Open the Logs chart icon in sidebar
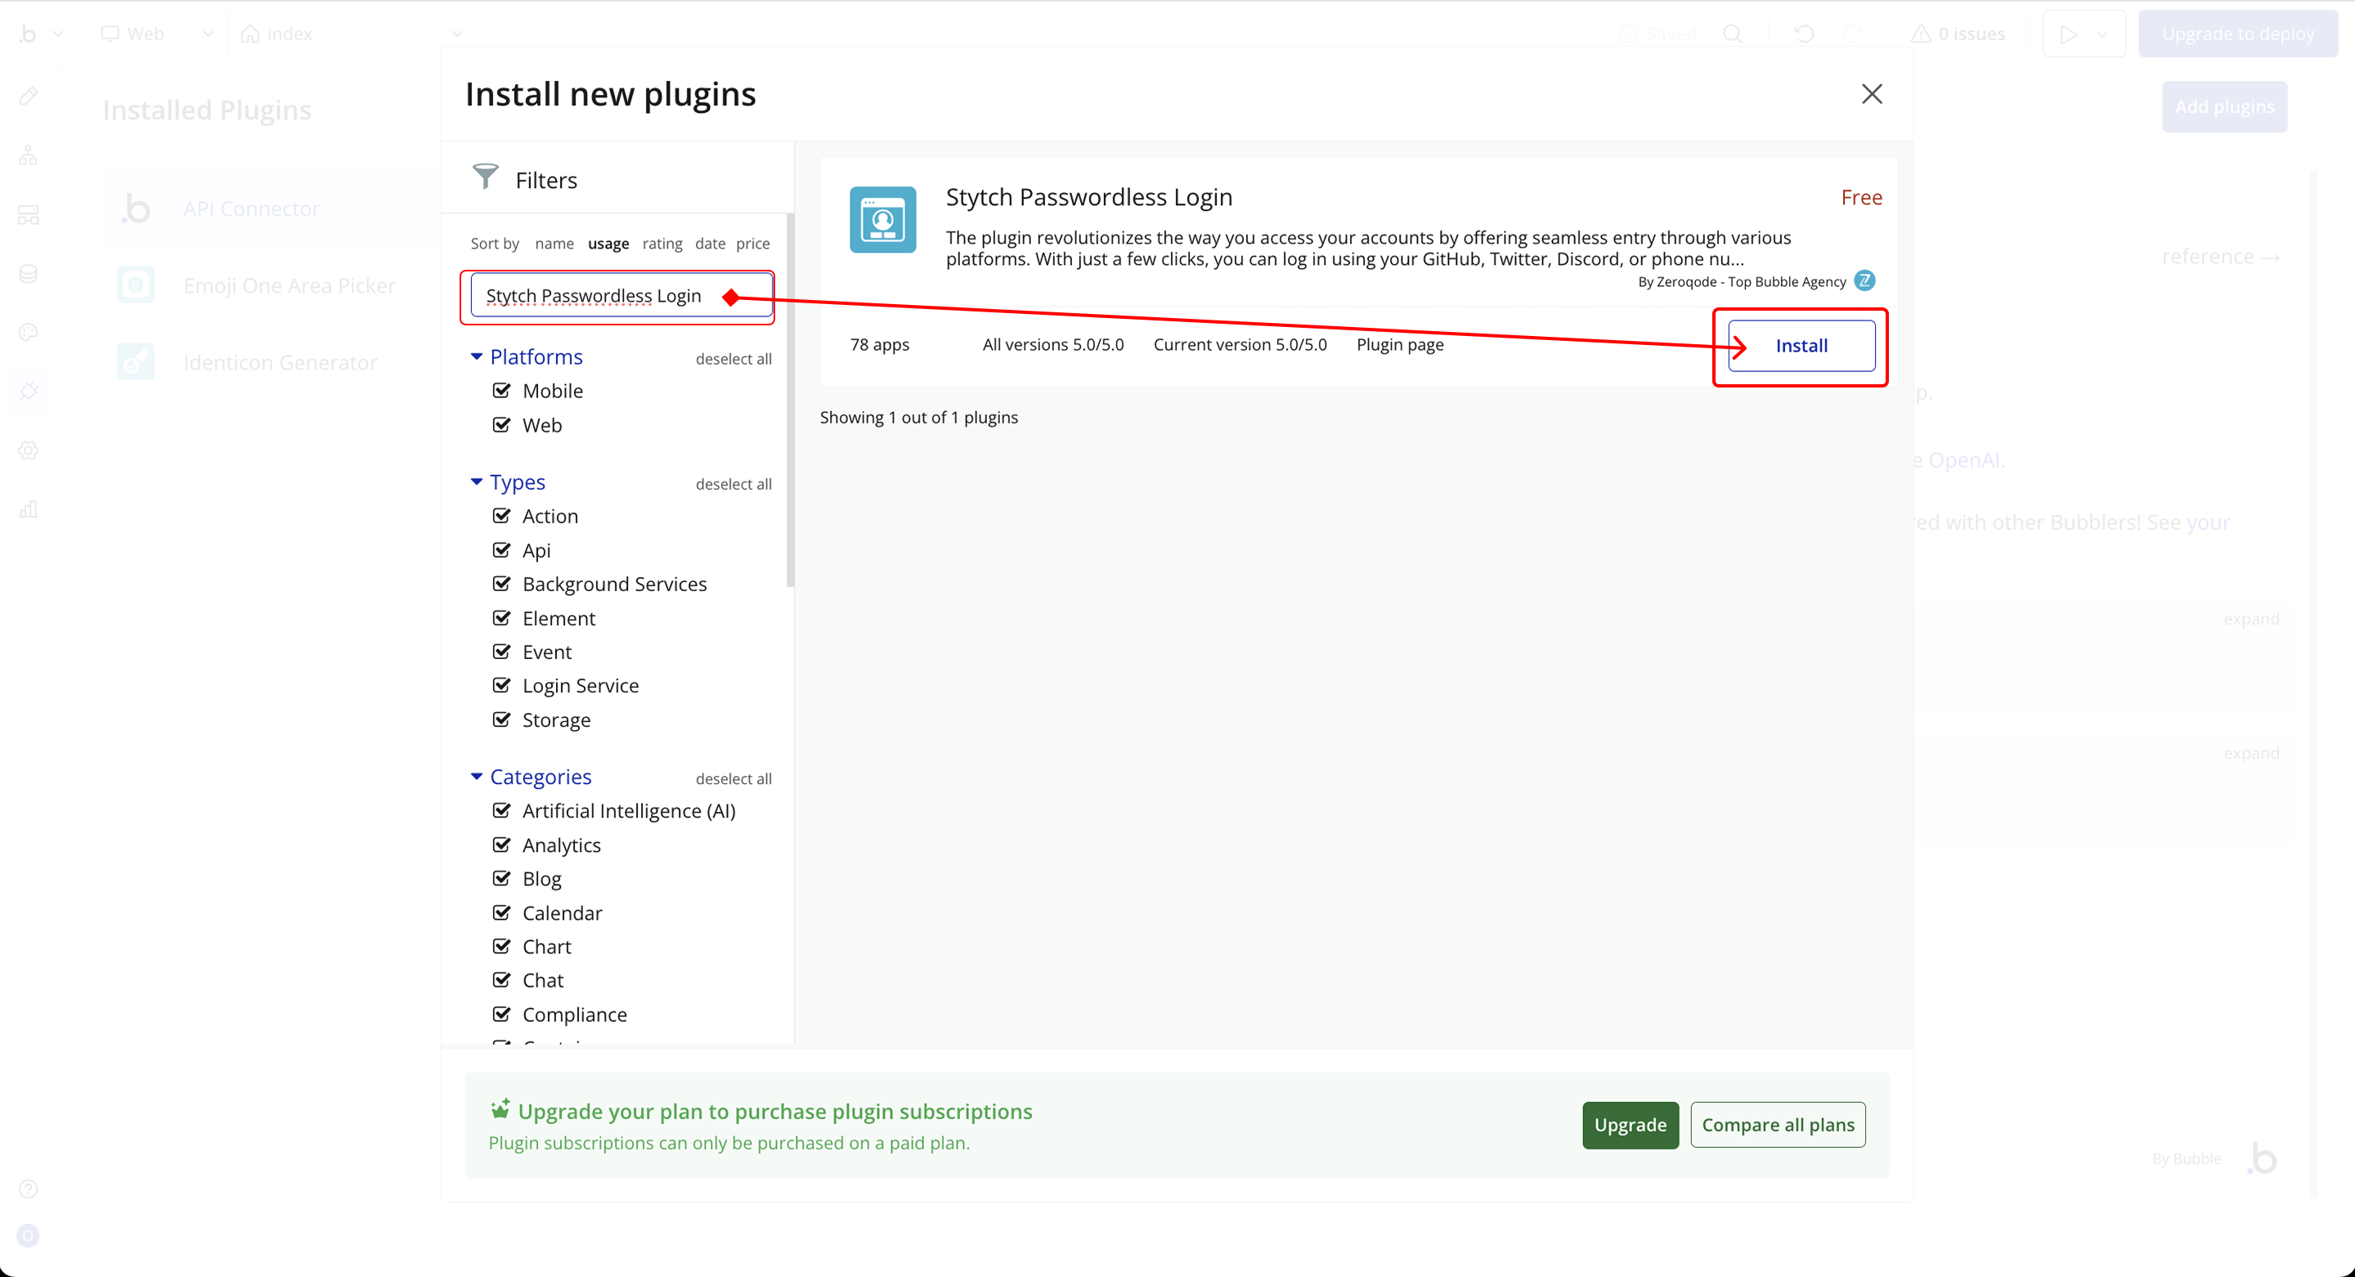 [29, 509]
